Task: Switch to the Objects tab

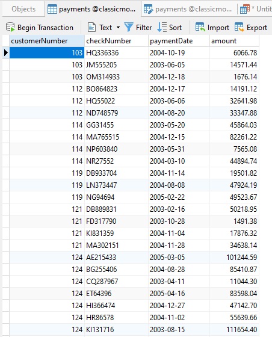Action: coord(23,9)
